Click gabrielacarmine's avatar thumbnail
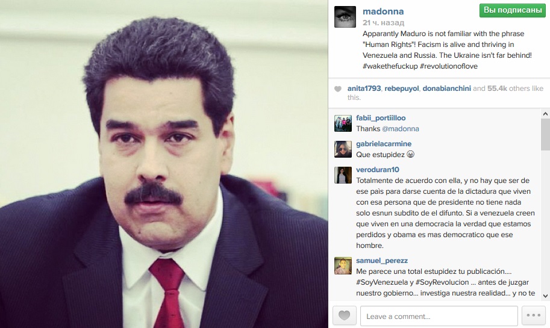 (x=343, y=149)
